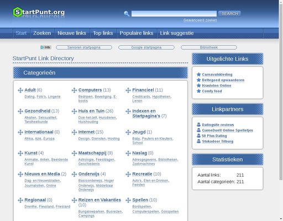Viewport: 283px width, 221px height.
Task: Click the cross icon beside Adult
Action: pyautogui.click(x=20, y=90)
